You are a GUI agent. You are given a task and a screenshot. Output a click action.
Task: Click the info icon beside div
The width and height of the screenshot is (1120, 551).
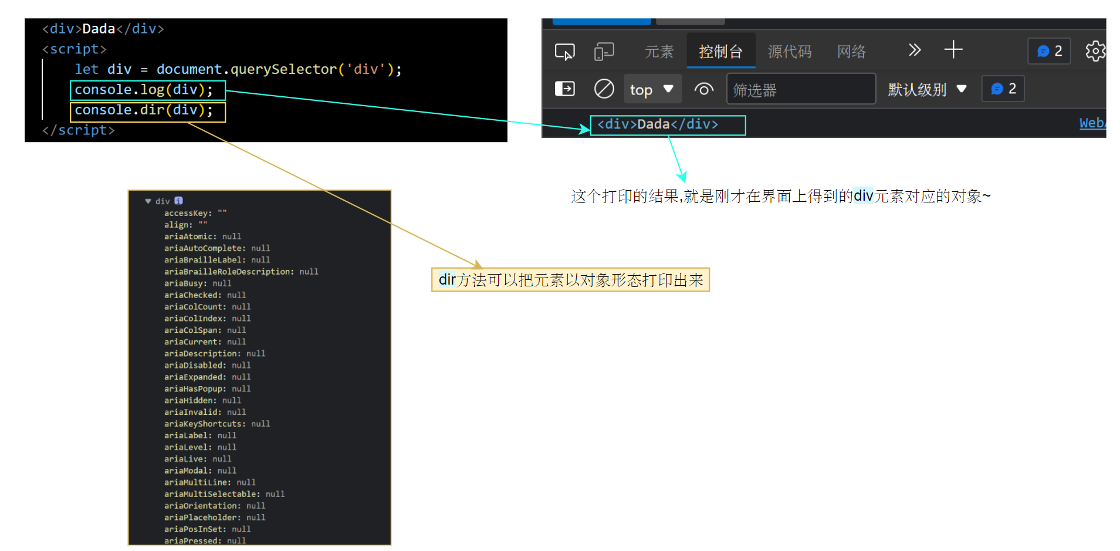(x=178, y=201)
